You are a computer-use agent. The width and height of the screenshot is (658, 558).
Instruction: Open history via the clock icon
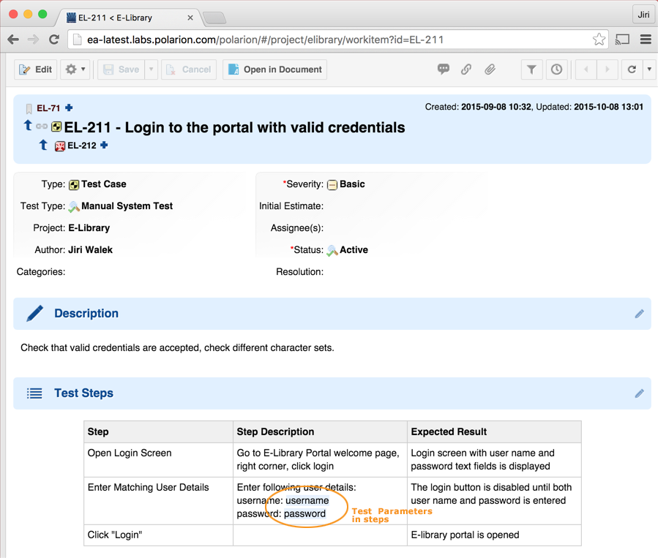tap(557, 69)
